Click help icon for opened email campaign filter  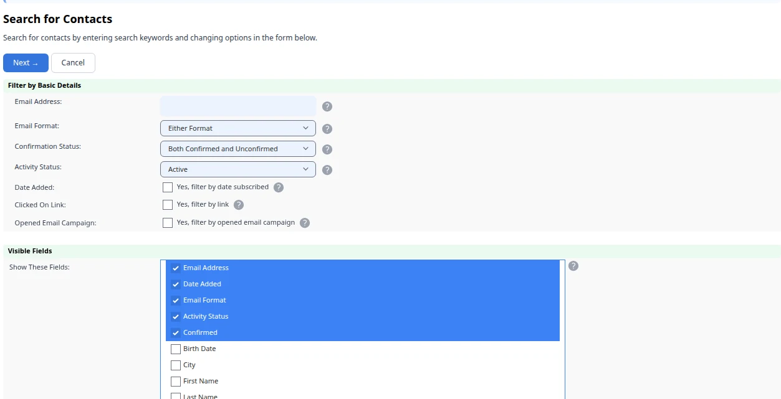tap(305, 223)
